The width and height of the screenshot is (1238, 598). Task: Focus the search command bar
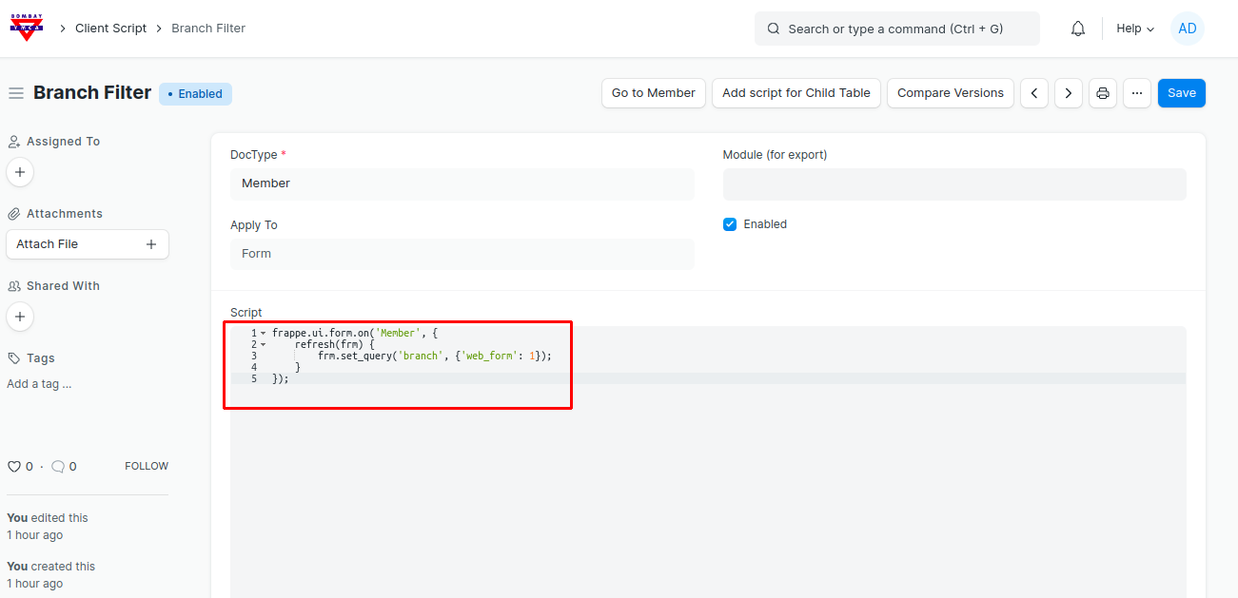[896, 29]
